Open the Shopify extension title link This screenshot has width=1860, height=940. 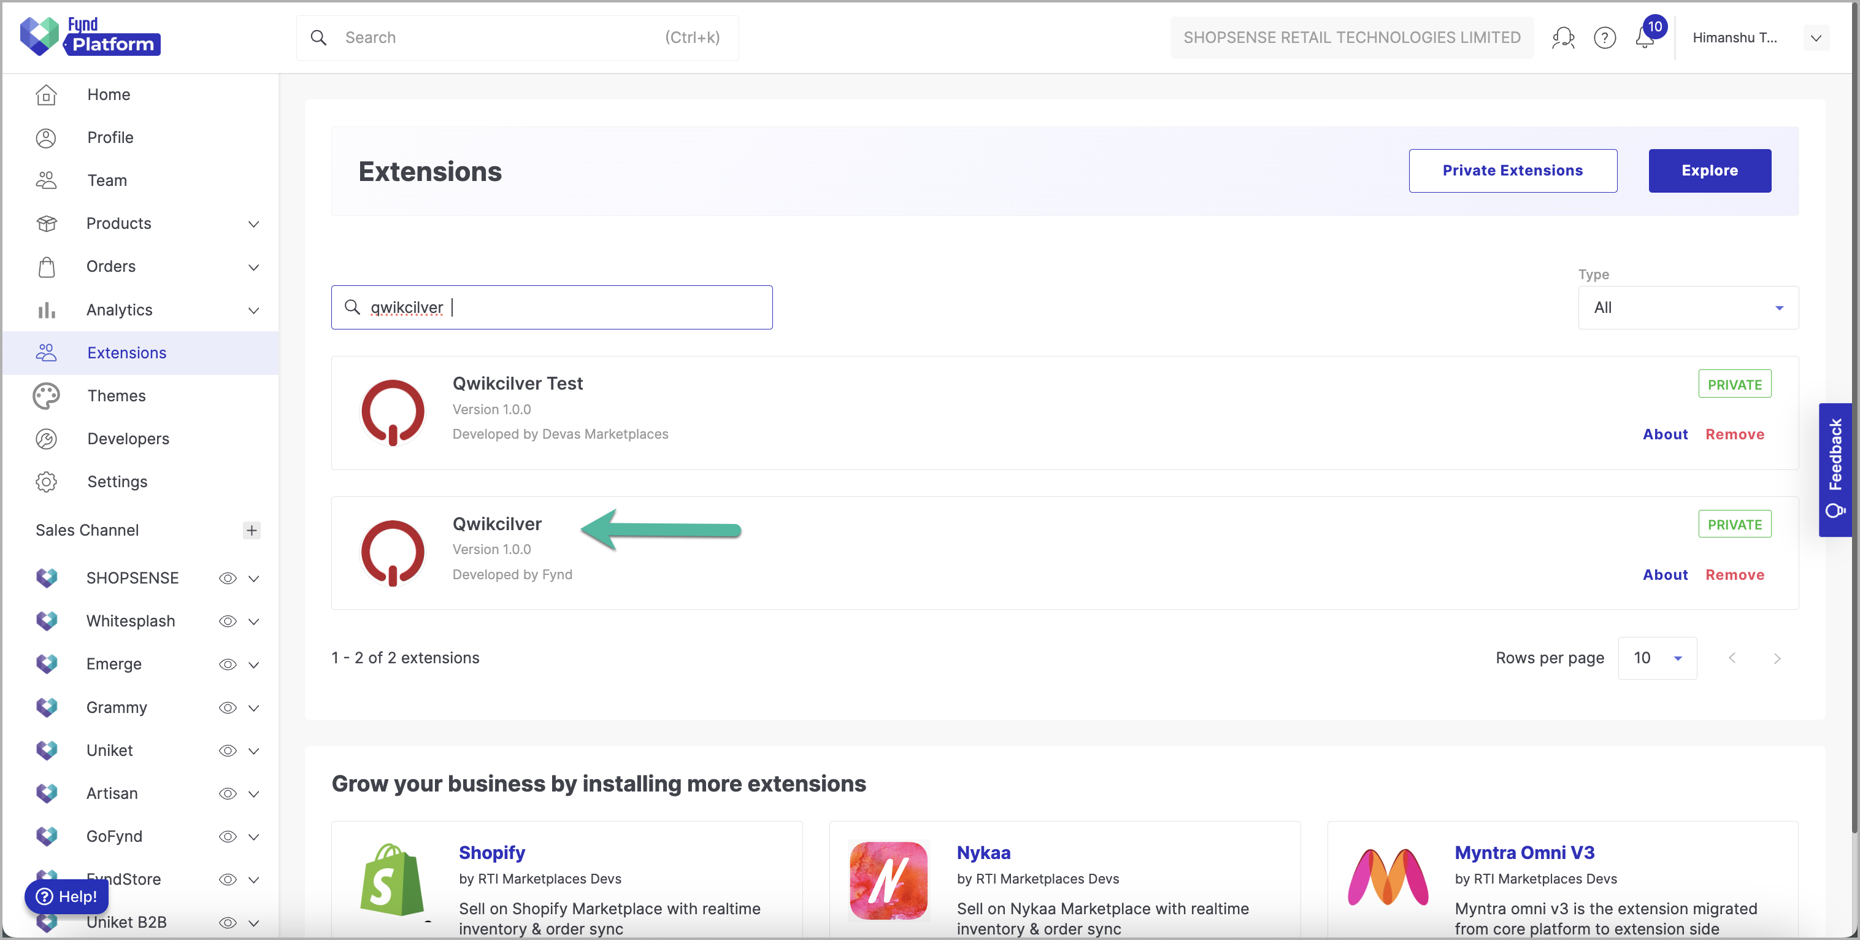(492, 853)
